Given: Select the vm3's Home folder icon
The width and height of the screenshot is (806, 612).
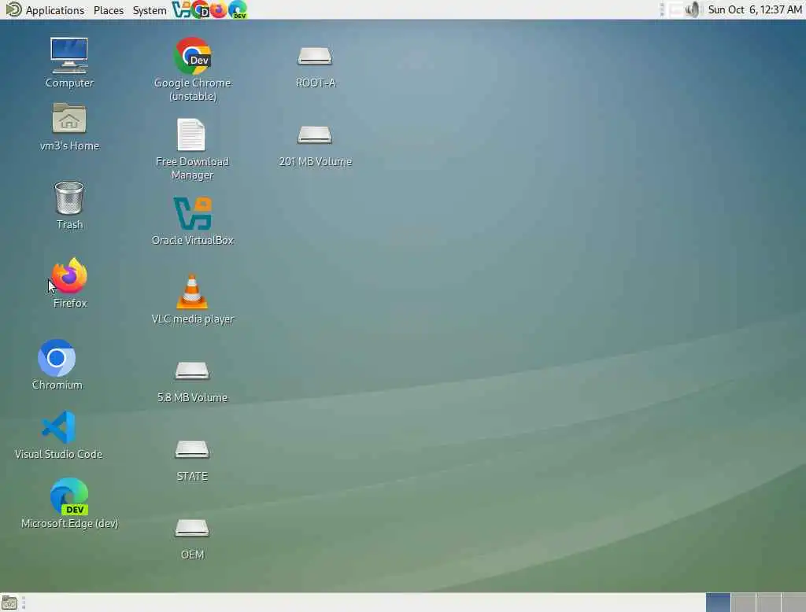Looking at the screenshot, I should [x=69, y=127].
